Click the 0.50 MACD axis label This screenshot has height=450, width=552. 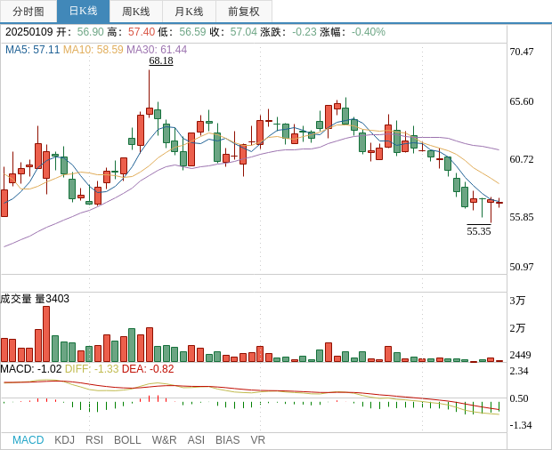tap(519, 398)
